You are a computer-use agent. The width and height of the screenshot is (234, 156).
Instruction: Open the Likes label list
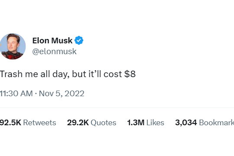point(155,123)
